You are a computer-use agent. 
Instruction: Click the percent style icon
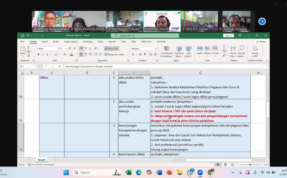140,54
